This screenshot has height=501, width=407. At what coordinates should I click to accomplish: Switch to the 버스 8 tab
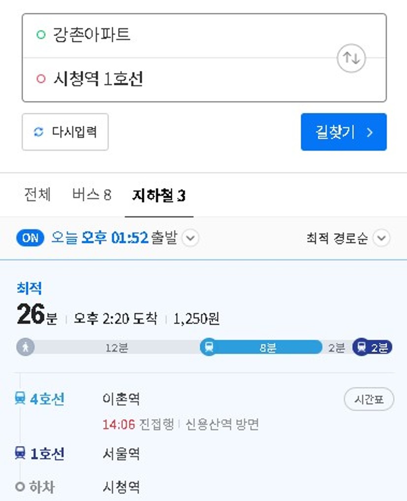pyautogui.click(x=92, y=195)
